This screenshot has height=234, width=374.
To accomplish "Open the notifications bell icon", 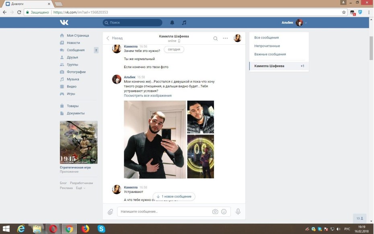I will (x=172, y=23).
